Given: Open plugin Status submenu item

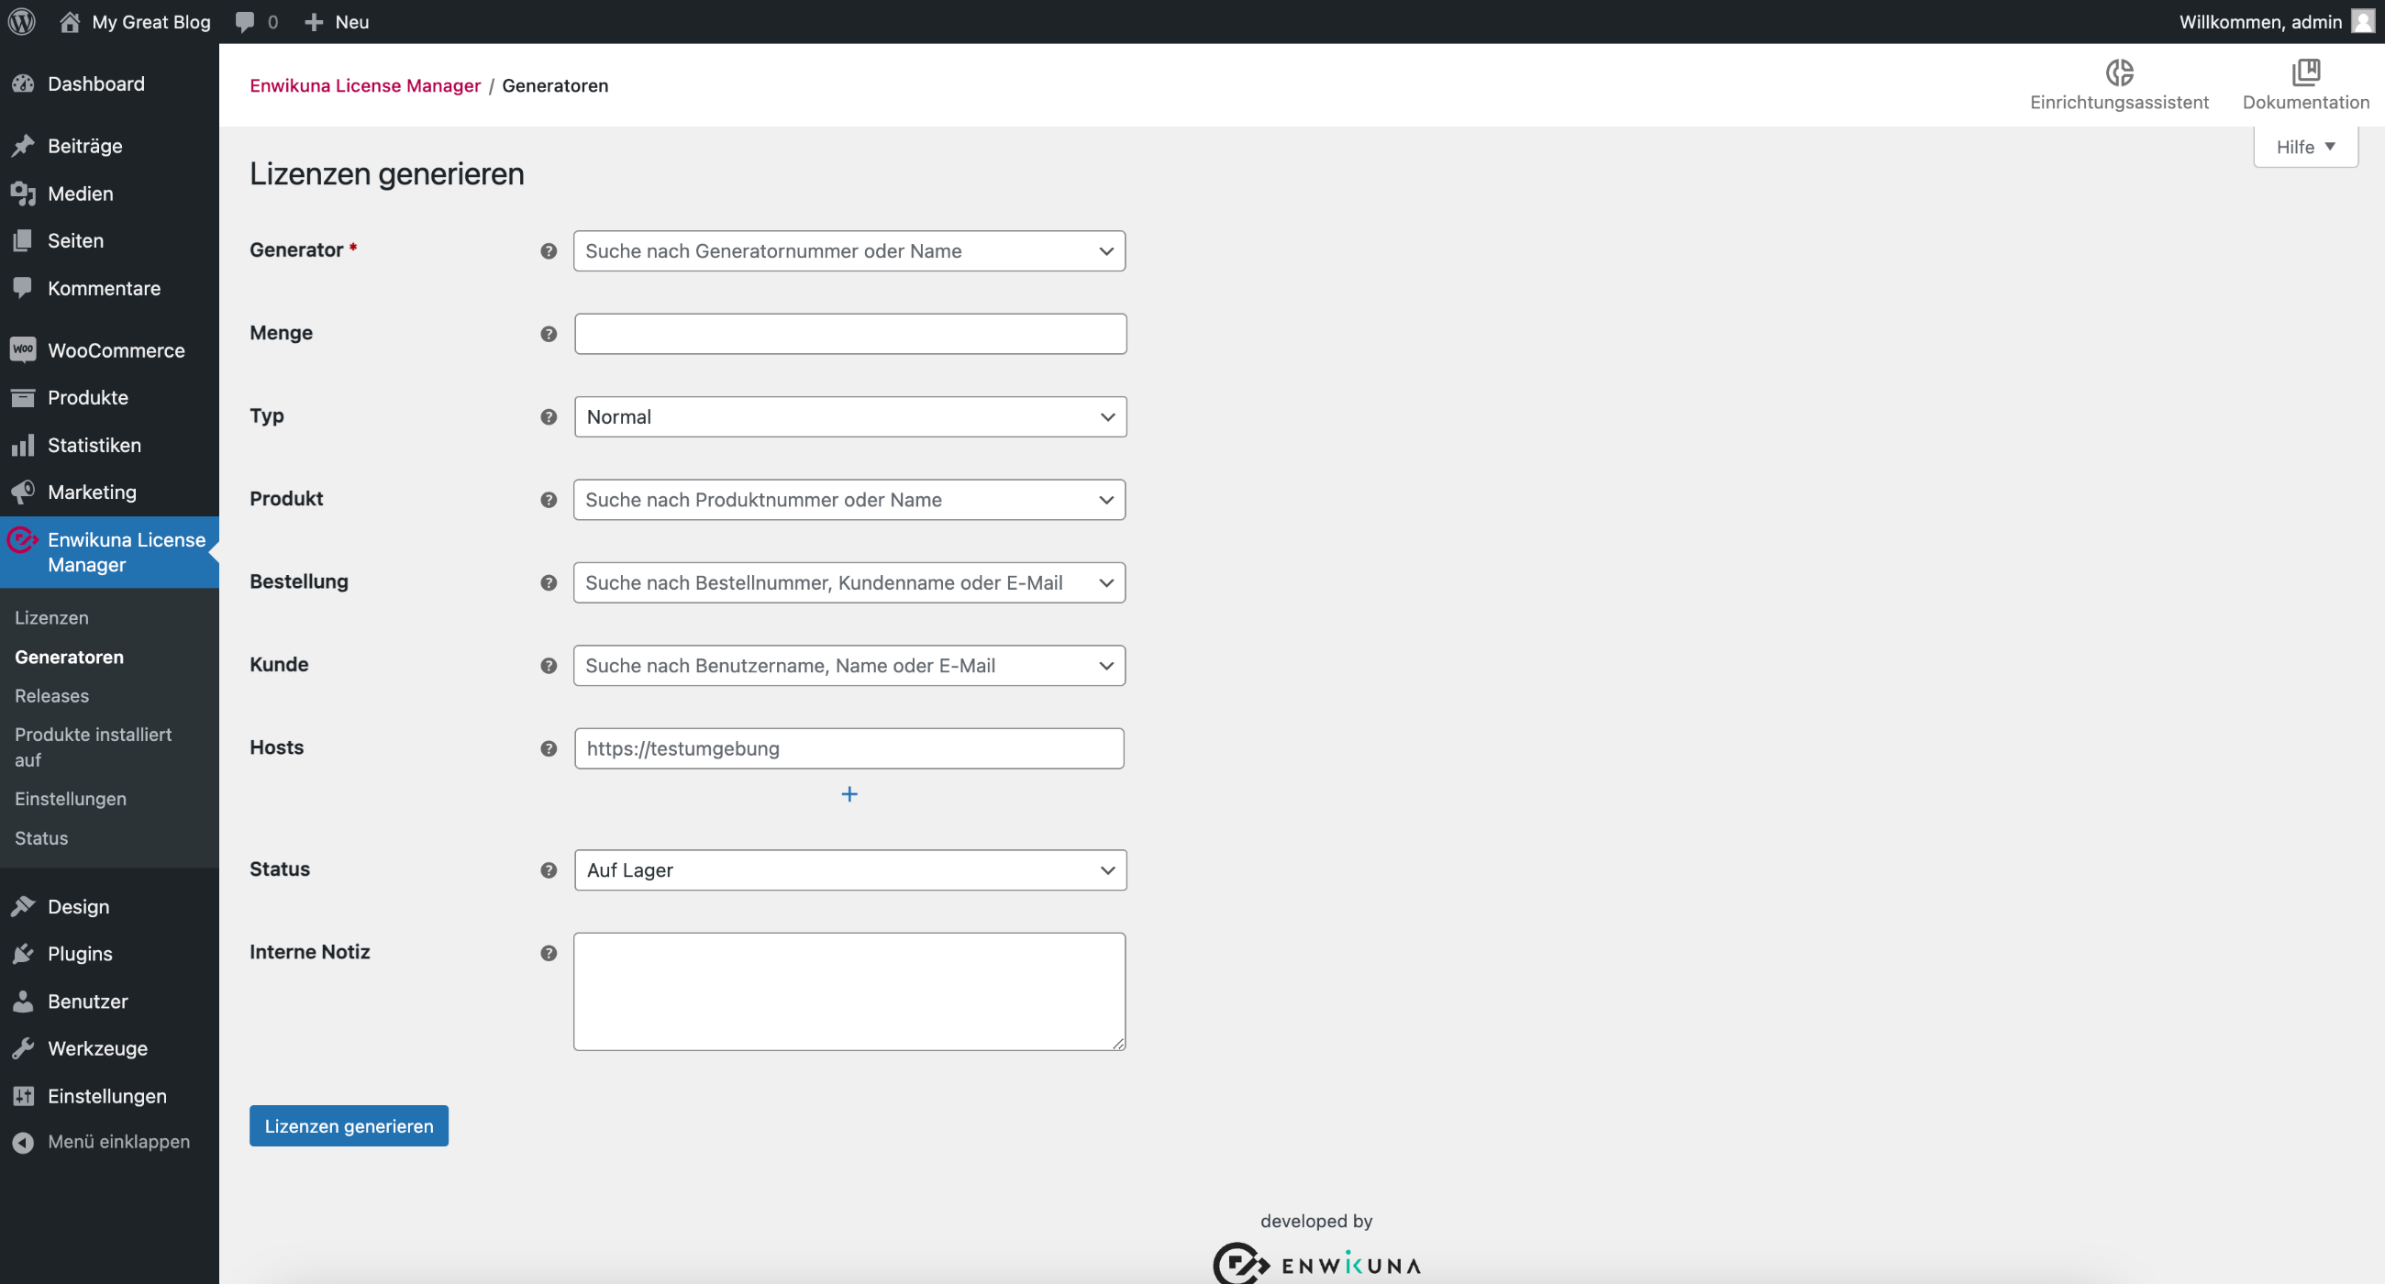Looking at the screenshot, I should pos(41,837).
